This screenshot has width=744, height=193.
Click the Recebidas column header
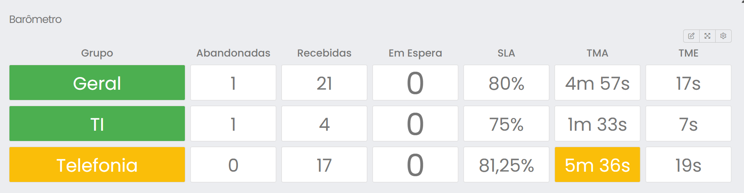tap(324, 53)
